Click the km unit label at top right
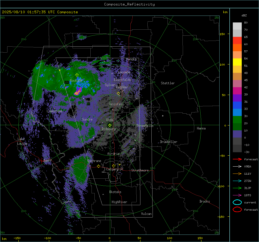This screenshot has width=259, height=242. (225, 12)
